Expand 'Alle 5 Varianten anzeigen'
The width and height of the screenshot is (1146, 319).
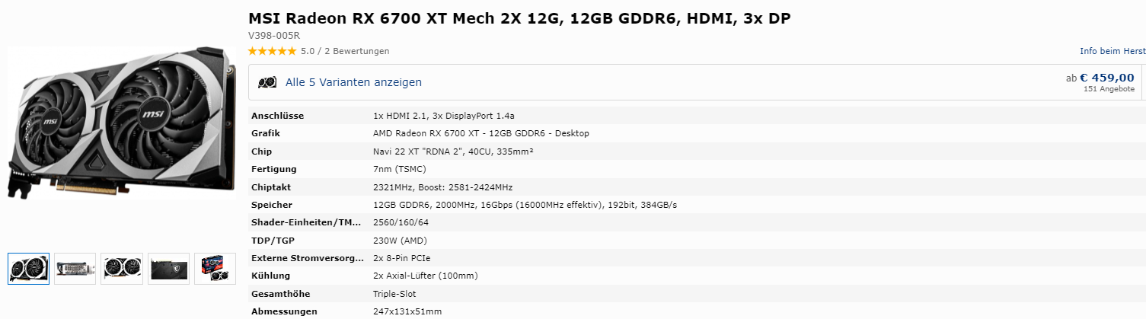pyautogui.click(x=353, y=82)
